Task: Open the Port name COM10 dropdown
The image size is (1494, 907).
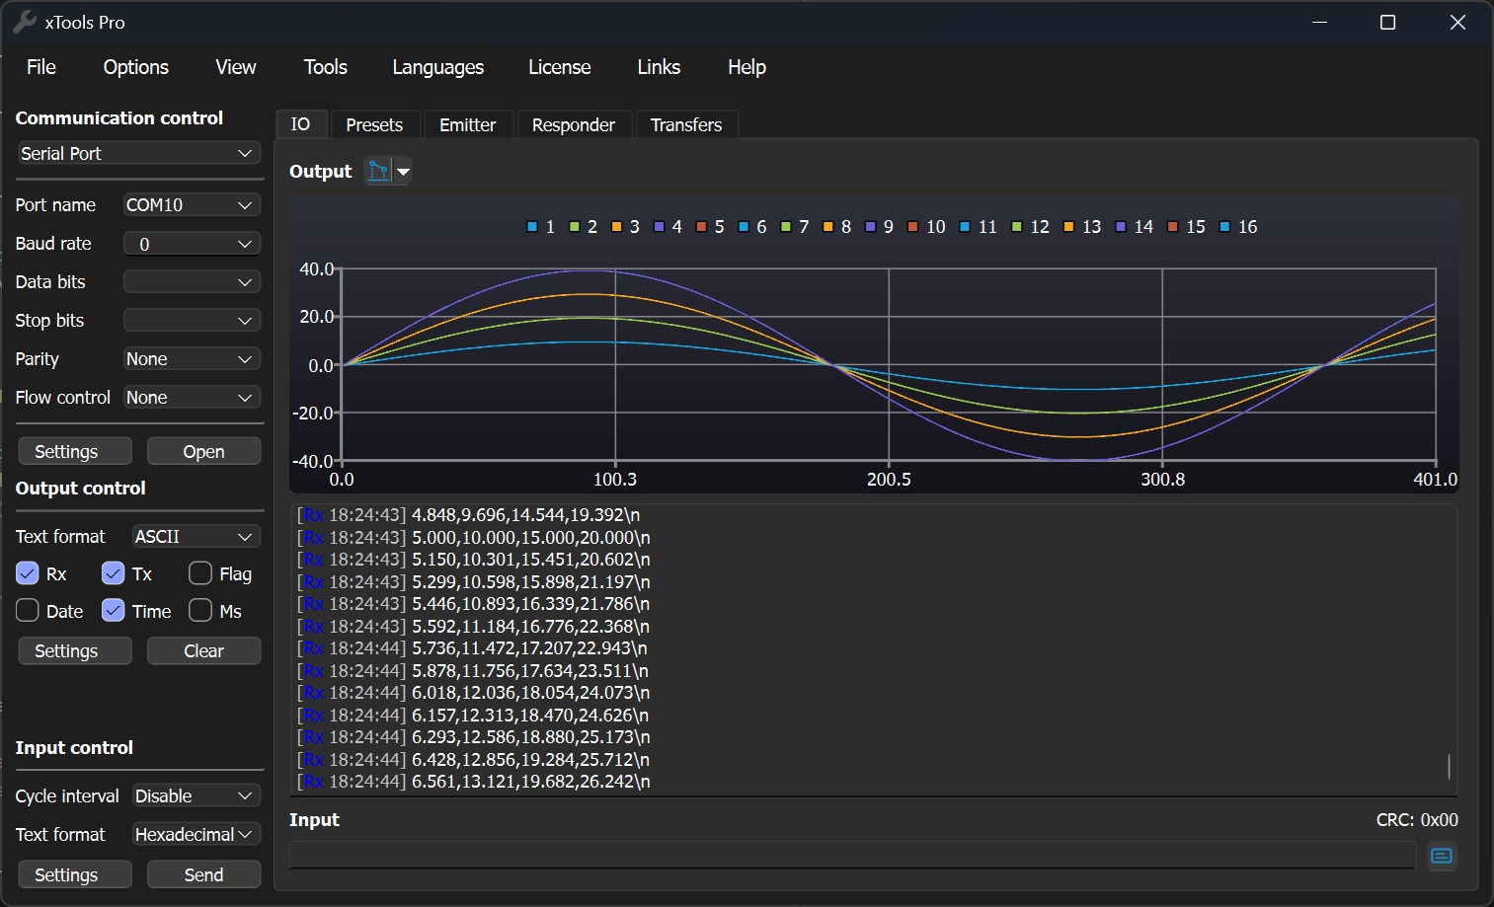Action: [192, 205]
